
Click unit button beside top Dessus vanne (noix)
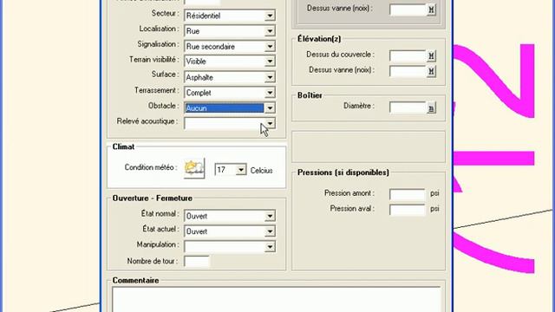coord(431,10)
